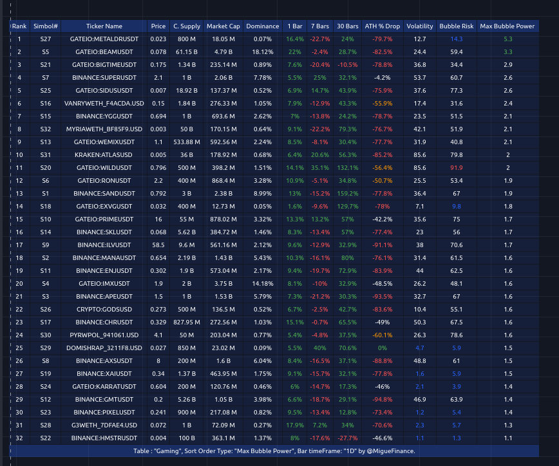Viewport: 559px width, 466px height.
Task: Click the 18.12% Dominance cell
Action: 263,52
